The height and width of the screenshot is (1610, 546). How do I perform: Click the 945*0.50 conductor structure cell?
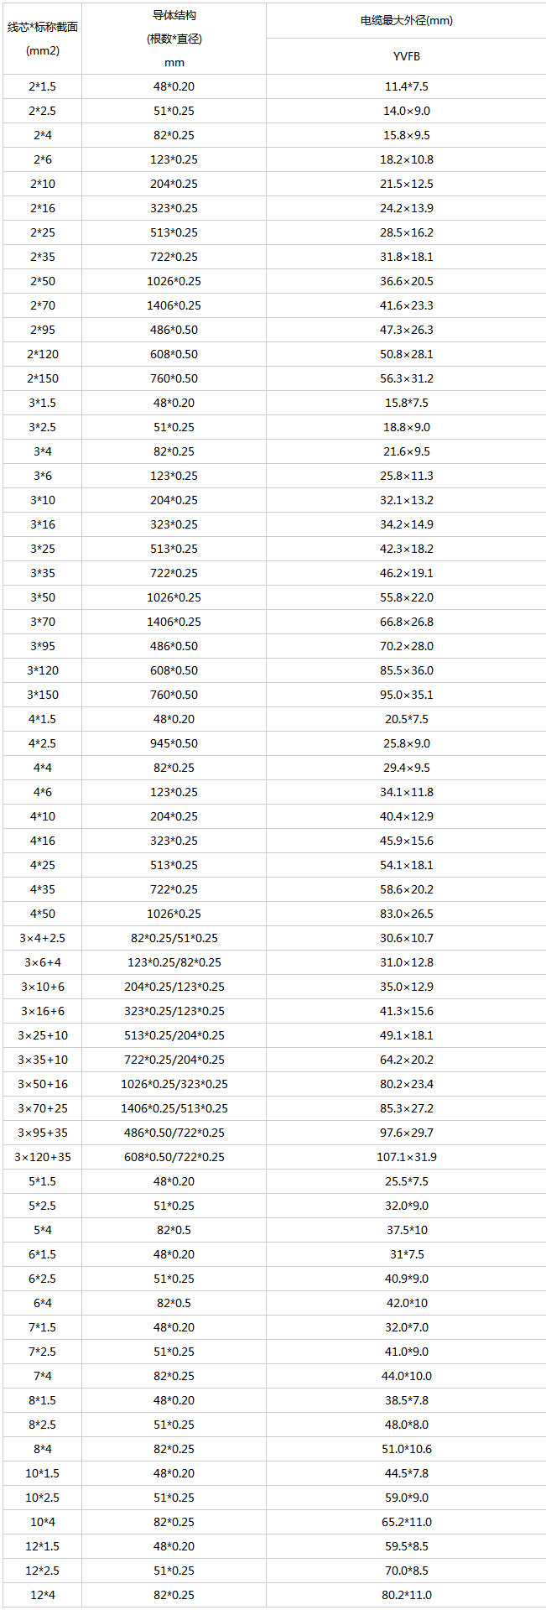click(x=174, y=743)
